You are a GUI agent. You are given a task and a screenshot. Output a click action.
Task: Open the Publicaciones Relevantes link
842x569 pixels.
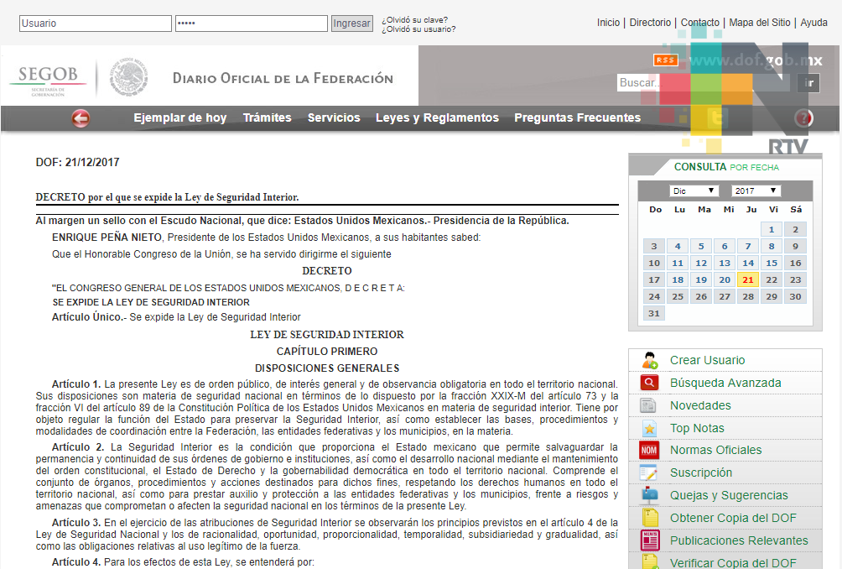coord(739,540)
